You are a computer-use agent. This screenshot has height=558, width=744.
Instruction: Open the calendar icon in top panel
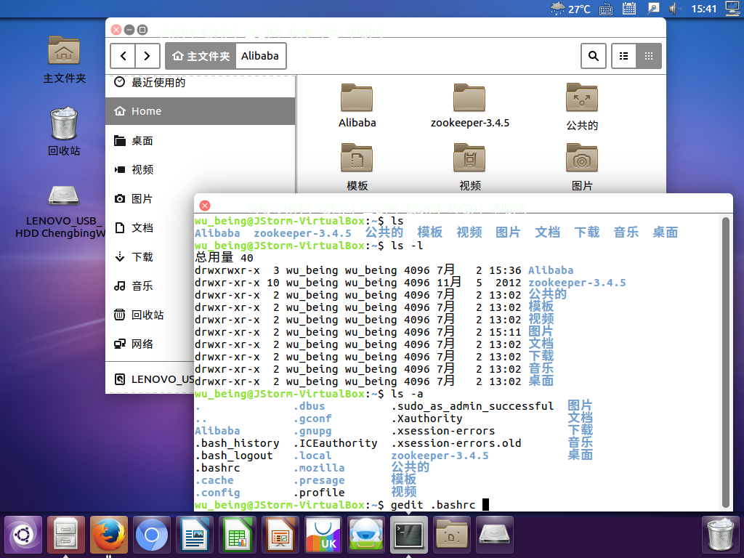point(629,9)
